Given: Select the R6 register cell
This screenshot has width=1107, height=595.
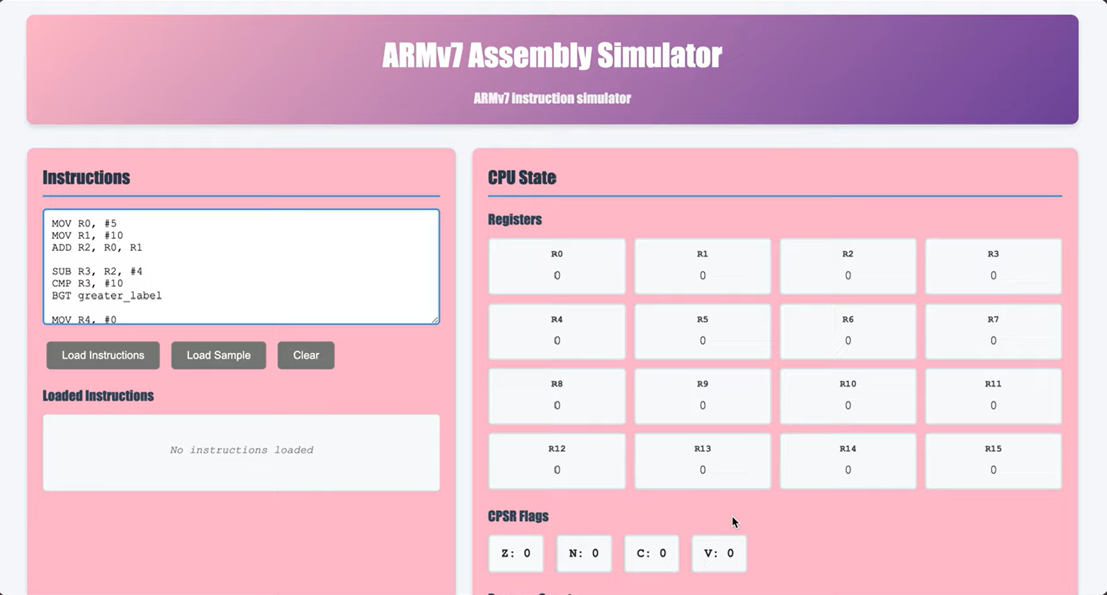Looking at the screenshot, I should pos(847,331).
